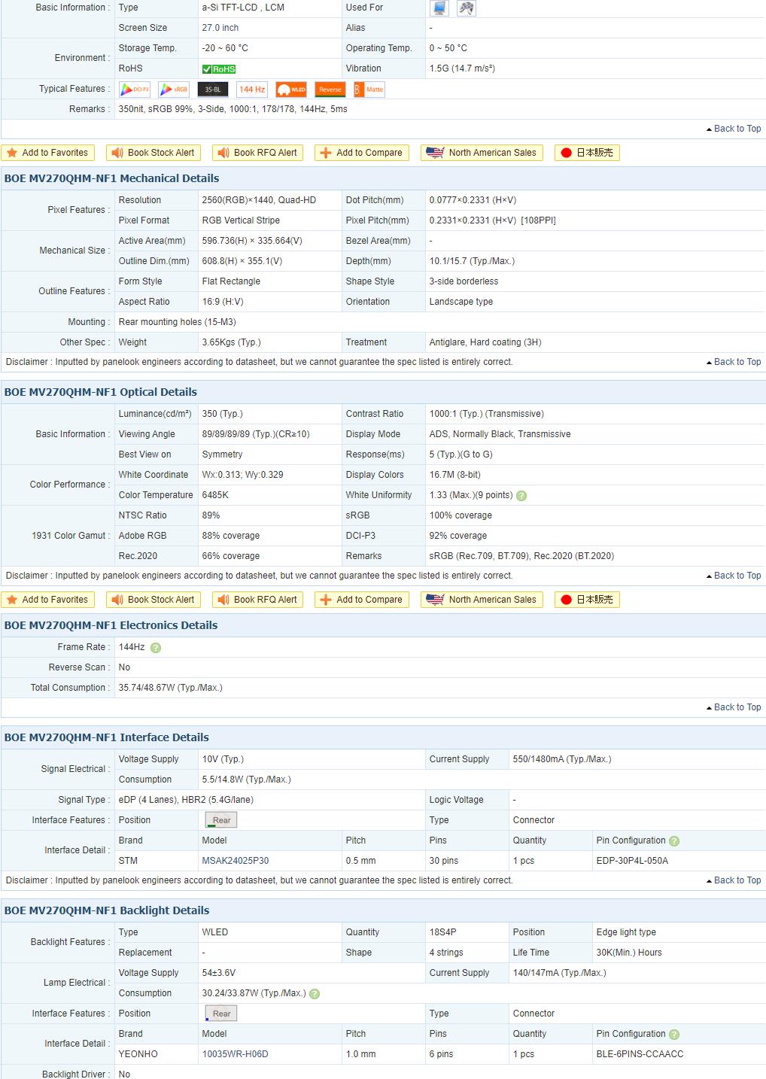Viewport: 766px width, 1079px height.
Task: Click the Matte feature badge
Action: click(x=369, y=90)
